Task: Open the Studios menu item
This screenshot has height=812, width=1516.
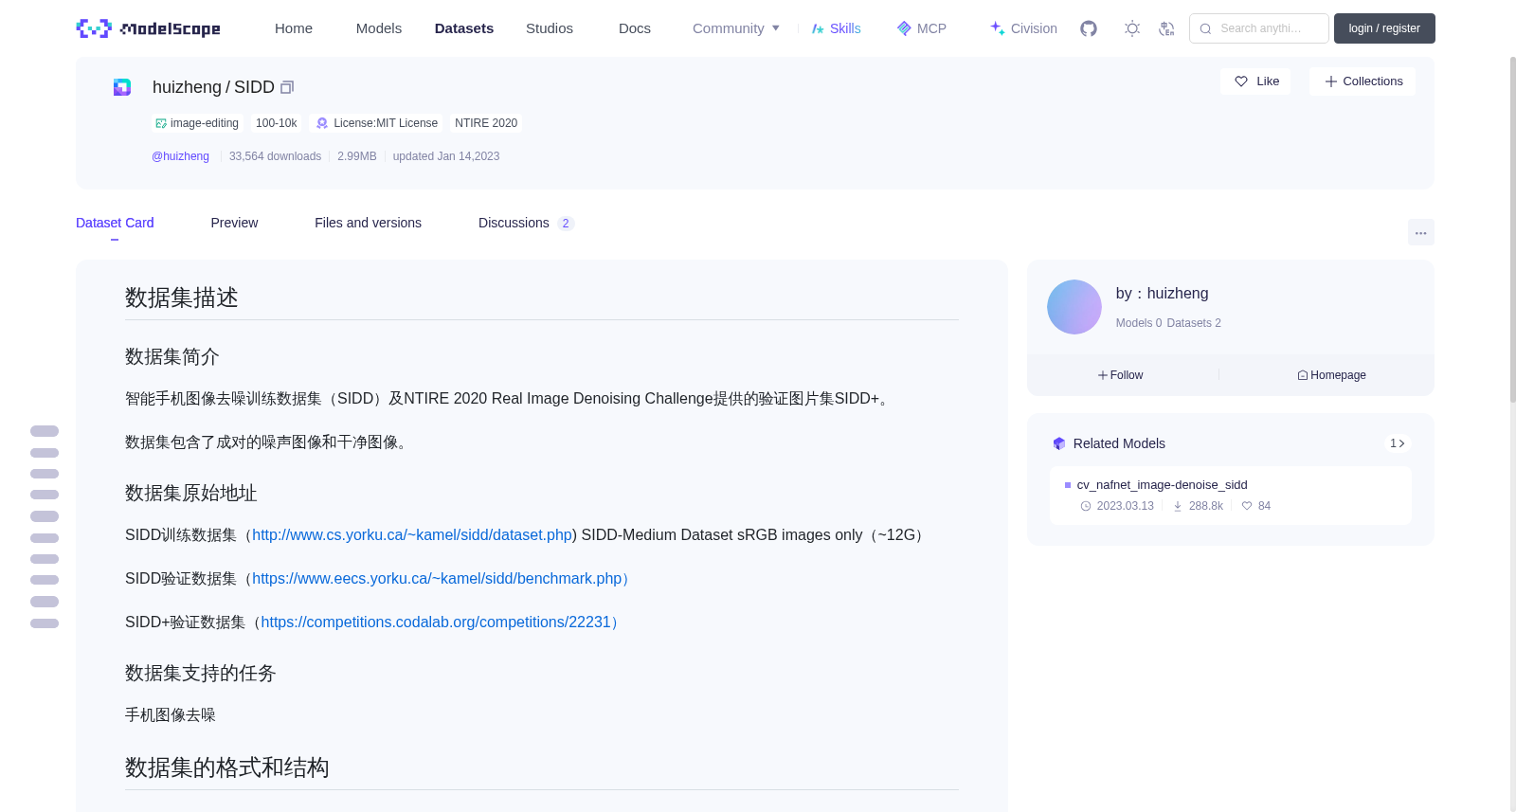Action: (x=550, y=28)
